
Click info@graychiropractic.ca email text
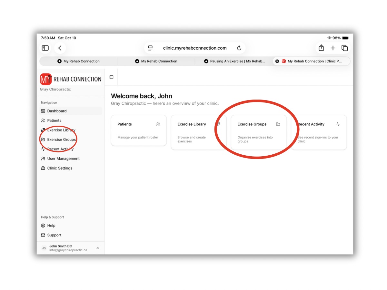(x=68, y=250)
